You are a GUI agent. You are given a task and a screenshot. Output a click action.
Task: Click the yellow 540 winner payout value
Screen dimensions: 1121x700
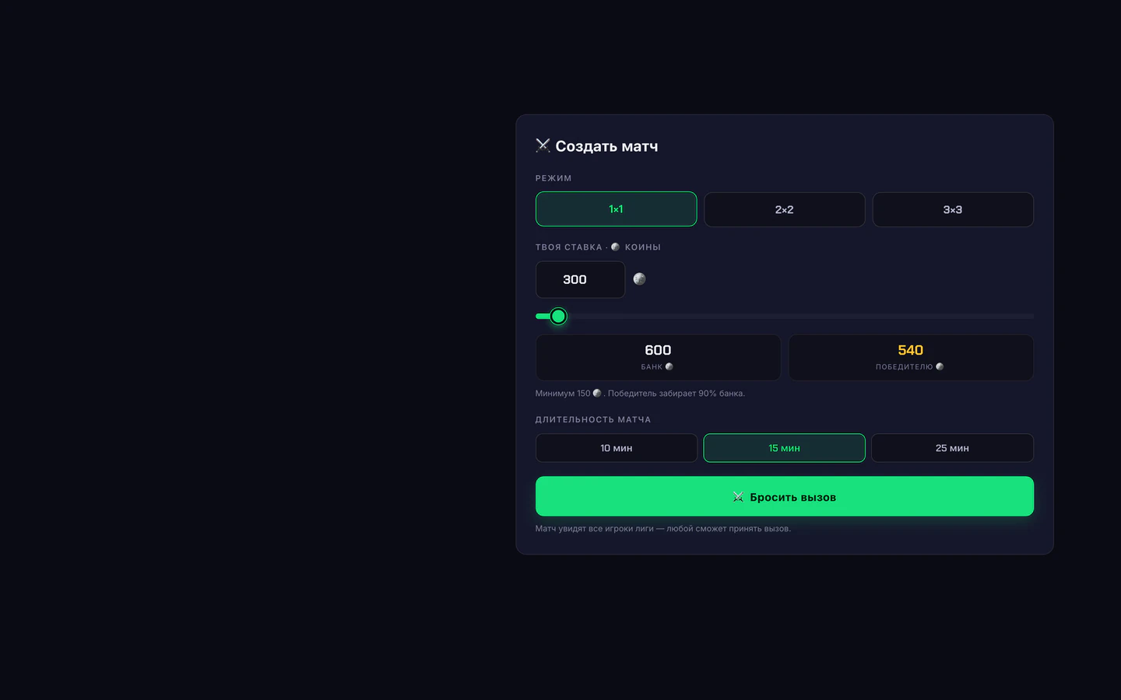pyautogui.click(x=910, y=350)
